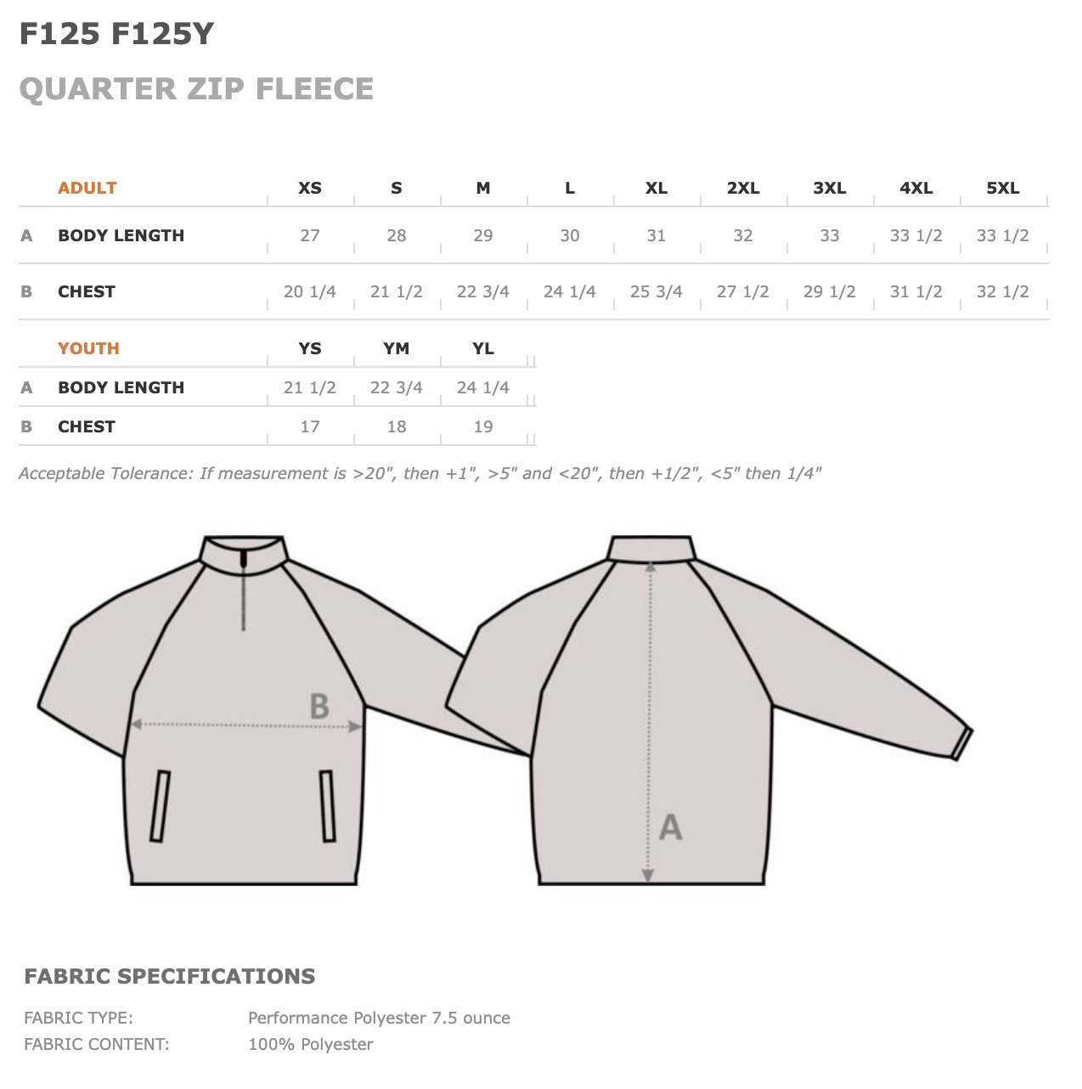Select the adult 2XL body length value 32
The image size is (1082, 1089).
[x=742, y=236]
